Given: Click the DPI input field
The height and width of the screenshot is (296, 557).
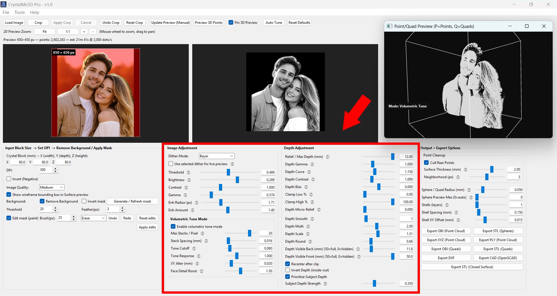Looking at the screenshot, I should (46, 170).
